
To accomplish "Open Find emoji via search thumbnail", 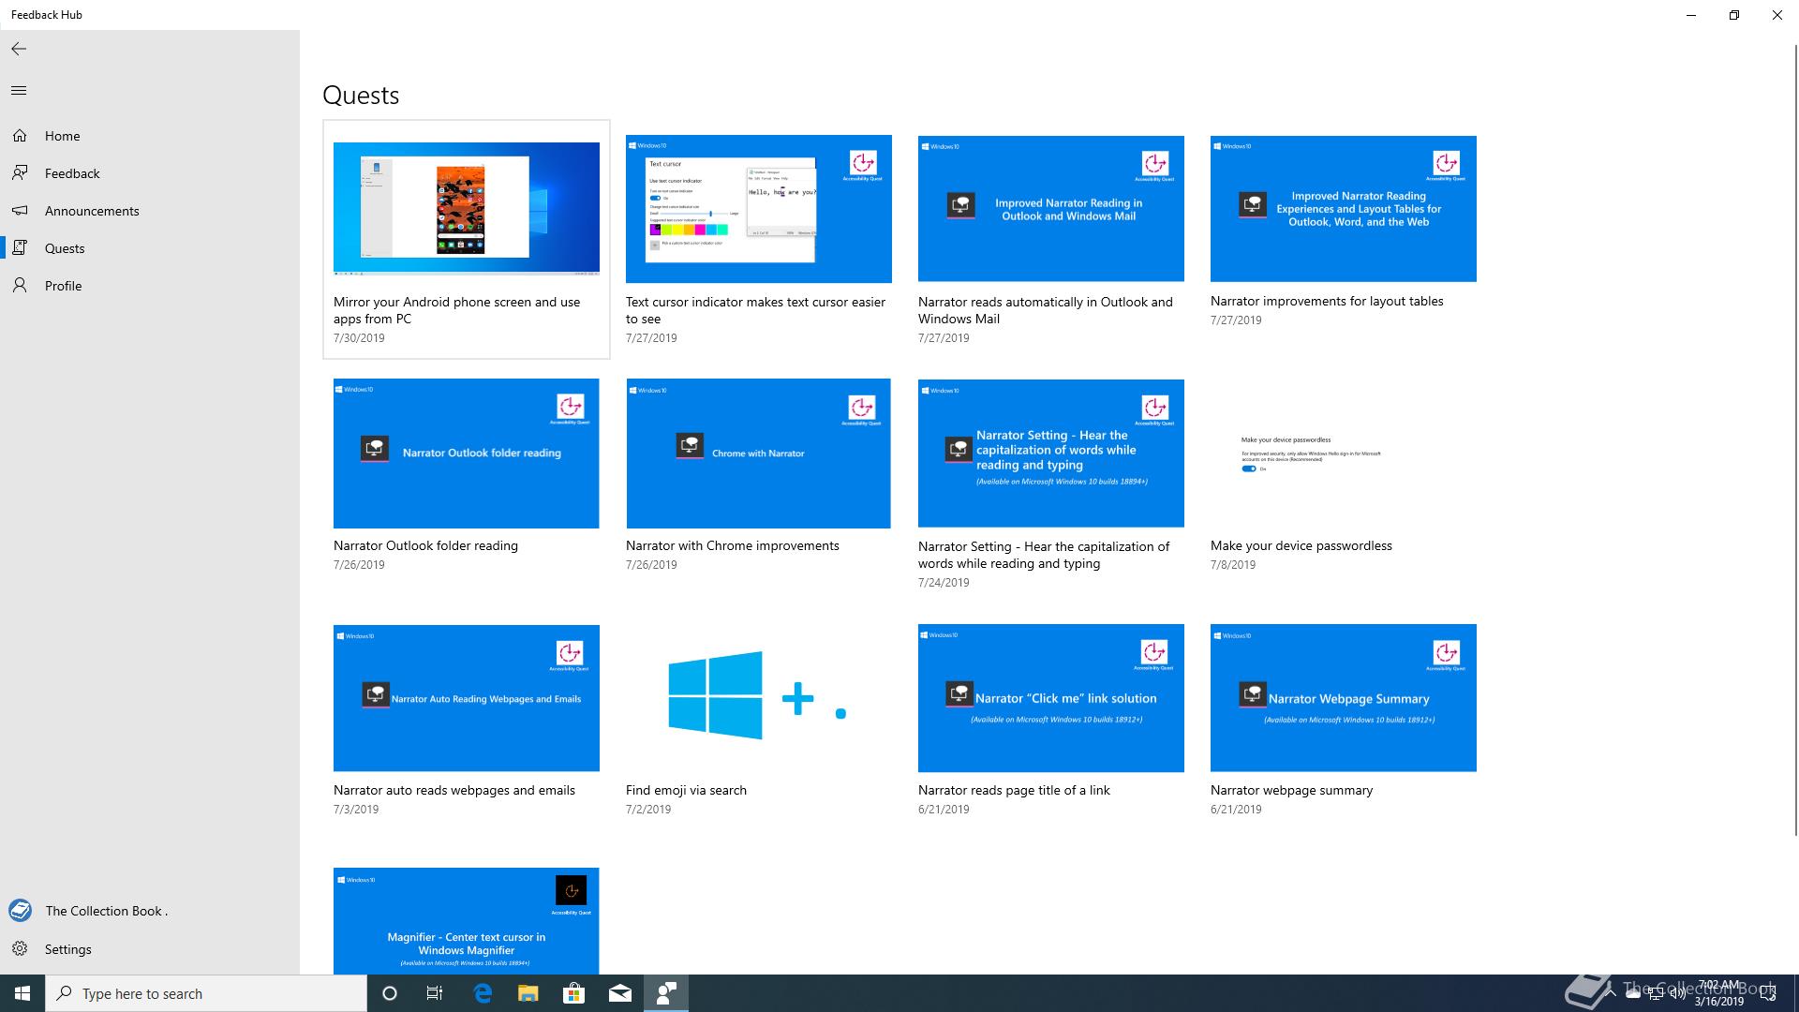I will (759, 698).
